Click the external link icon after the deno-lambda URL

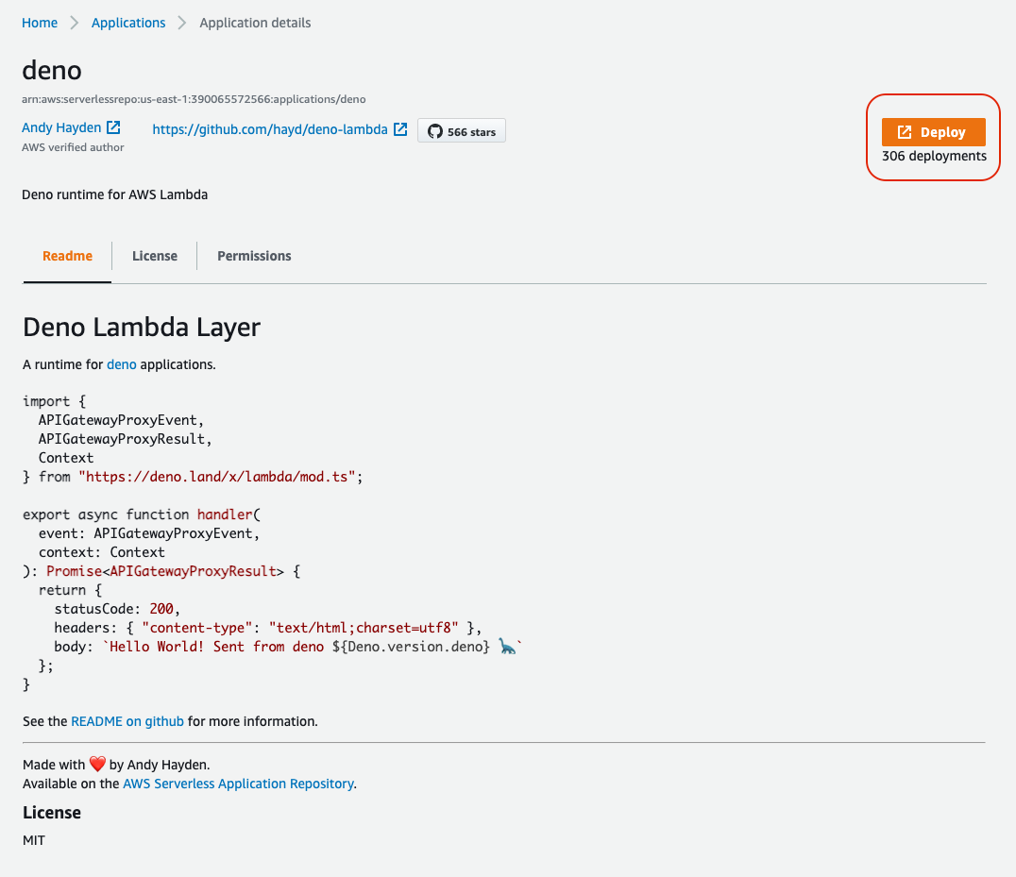400,129
